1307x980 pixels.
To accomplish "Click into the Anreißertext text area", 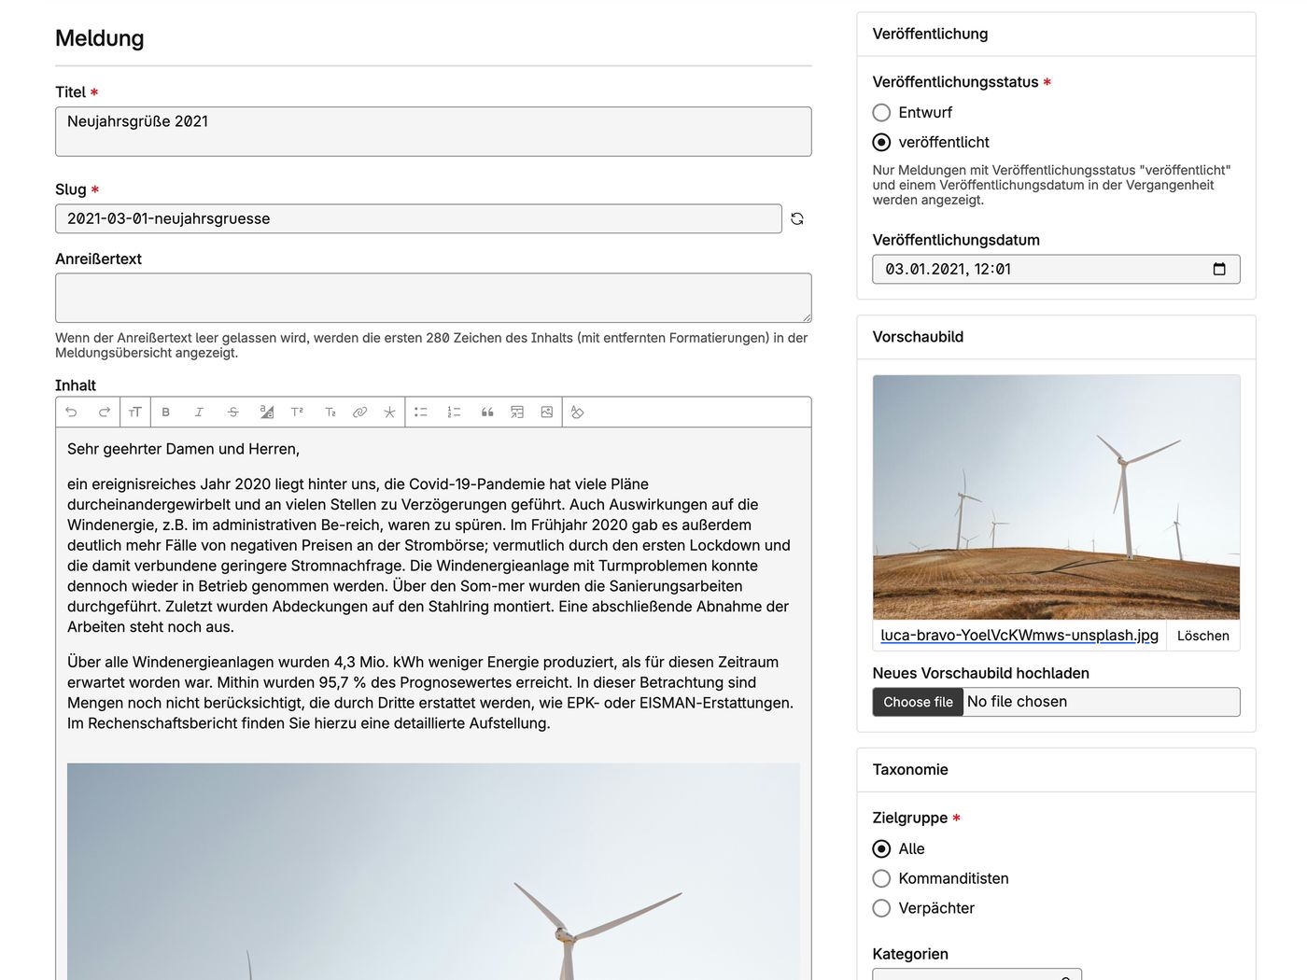I will pyautogui.click(x=433, y=298).
